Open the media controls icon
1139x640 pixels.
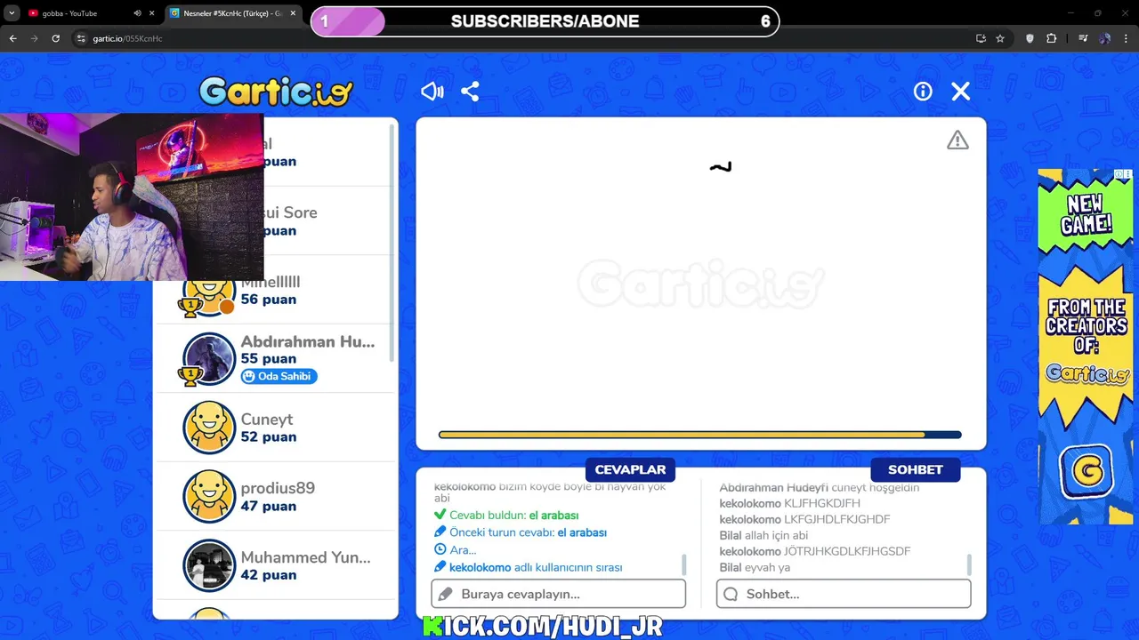click(1083, 38)
